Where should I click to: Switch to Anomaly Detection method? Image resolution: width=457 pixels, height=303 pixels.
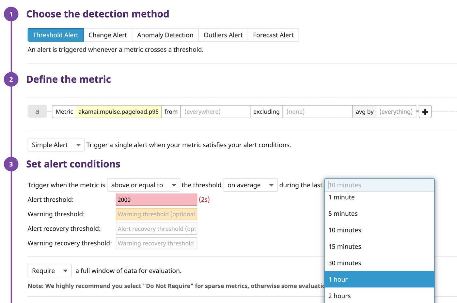click(x=165, y=35)
